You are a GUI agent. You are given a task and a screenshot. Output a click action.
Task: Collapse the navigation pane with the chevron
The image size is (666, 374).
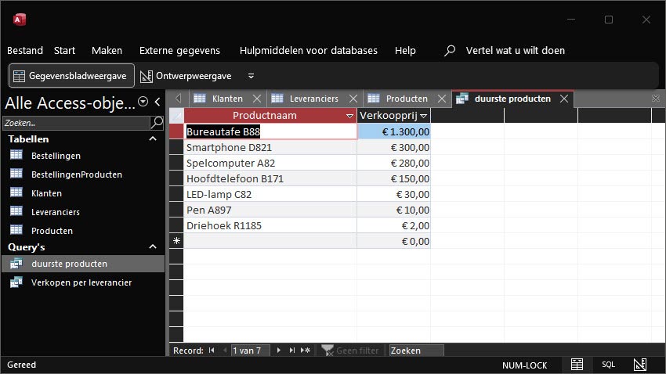point(157,102)
